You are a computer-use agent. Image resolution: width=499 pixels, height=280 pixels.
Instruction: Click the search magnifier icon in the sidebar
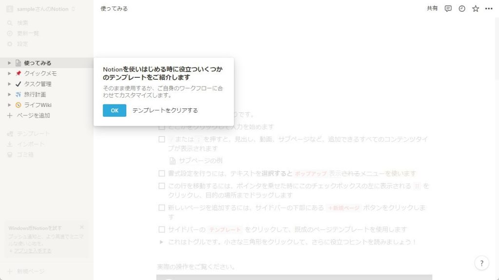(x=10, y=23)
